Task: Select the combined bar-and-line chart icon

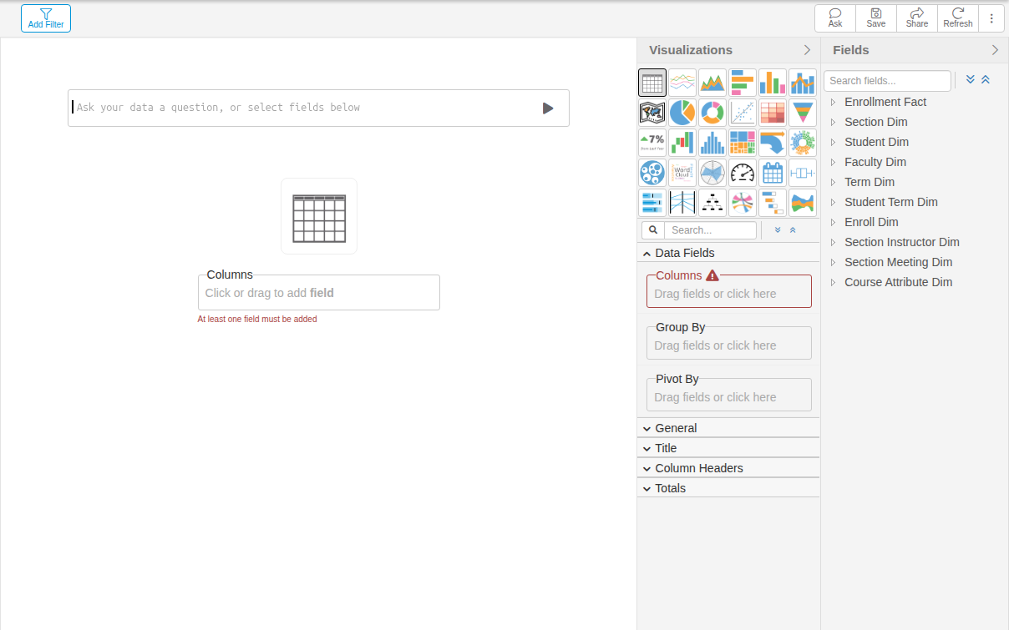Action: [803, 83]
